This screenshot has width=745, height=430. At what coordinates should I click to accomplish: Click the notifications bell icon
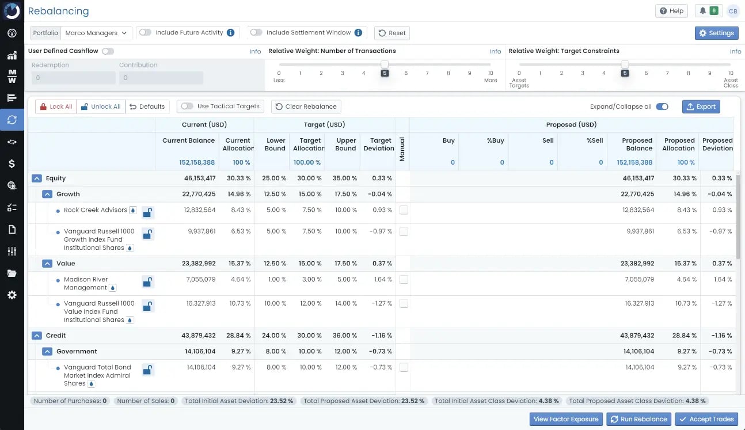(x=702, y=11)
